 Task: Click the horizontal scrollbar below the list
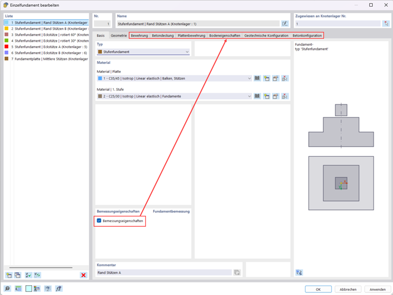click(x=41, y=268)
